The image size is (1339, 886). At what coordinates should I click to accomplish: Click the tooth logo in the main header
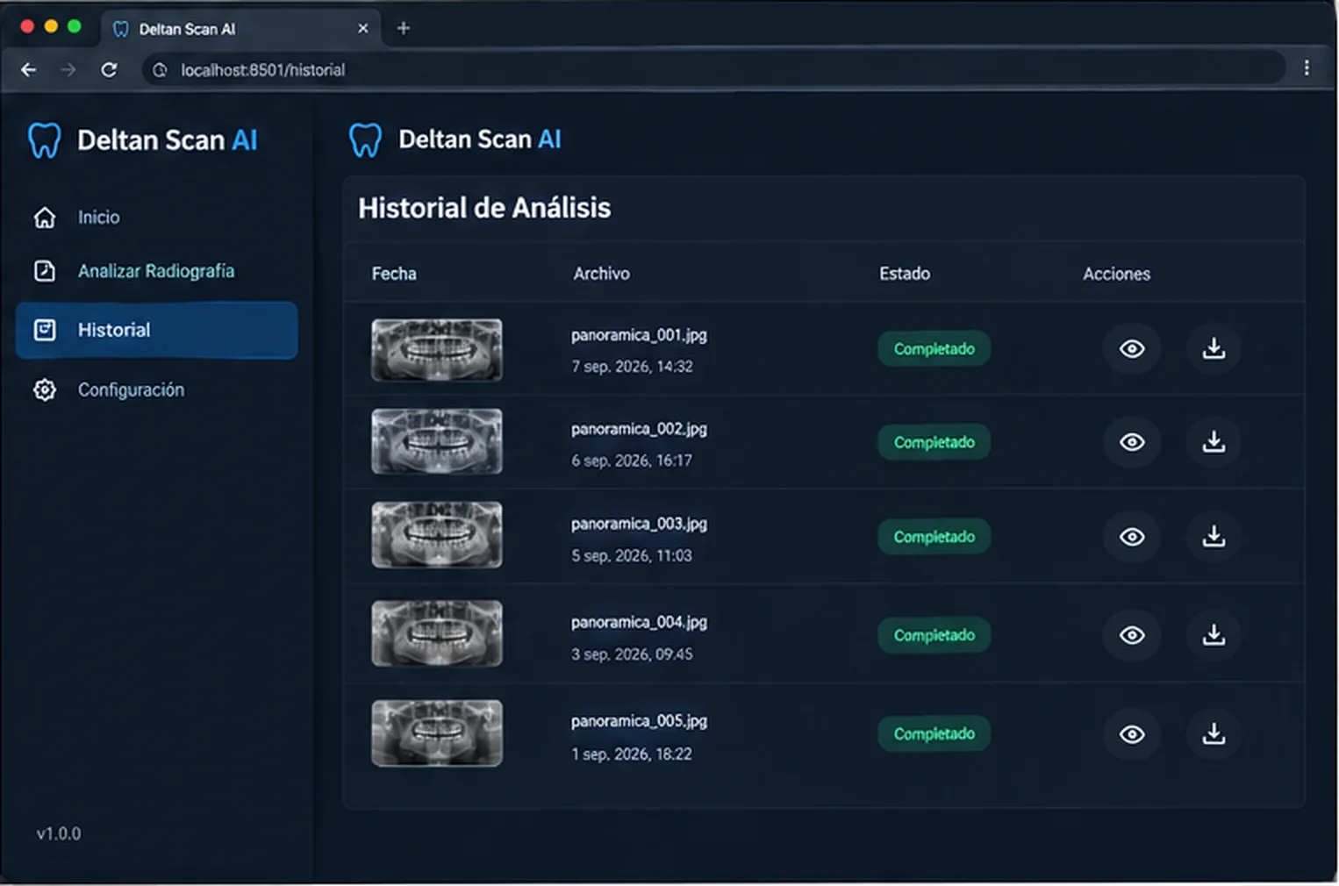tap(365, 140)
